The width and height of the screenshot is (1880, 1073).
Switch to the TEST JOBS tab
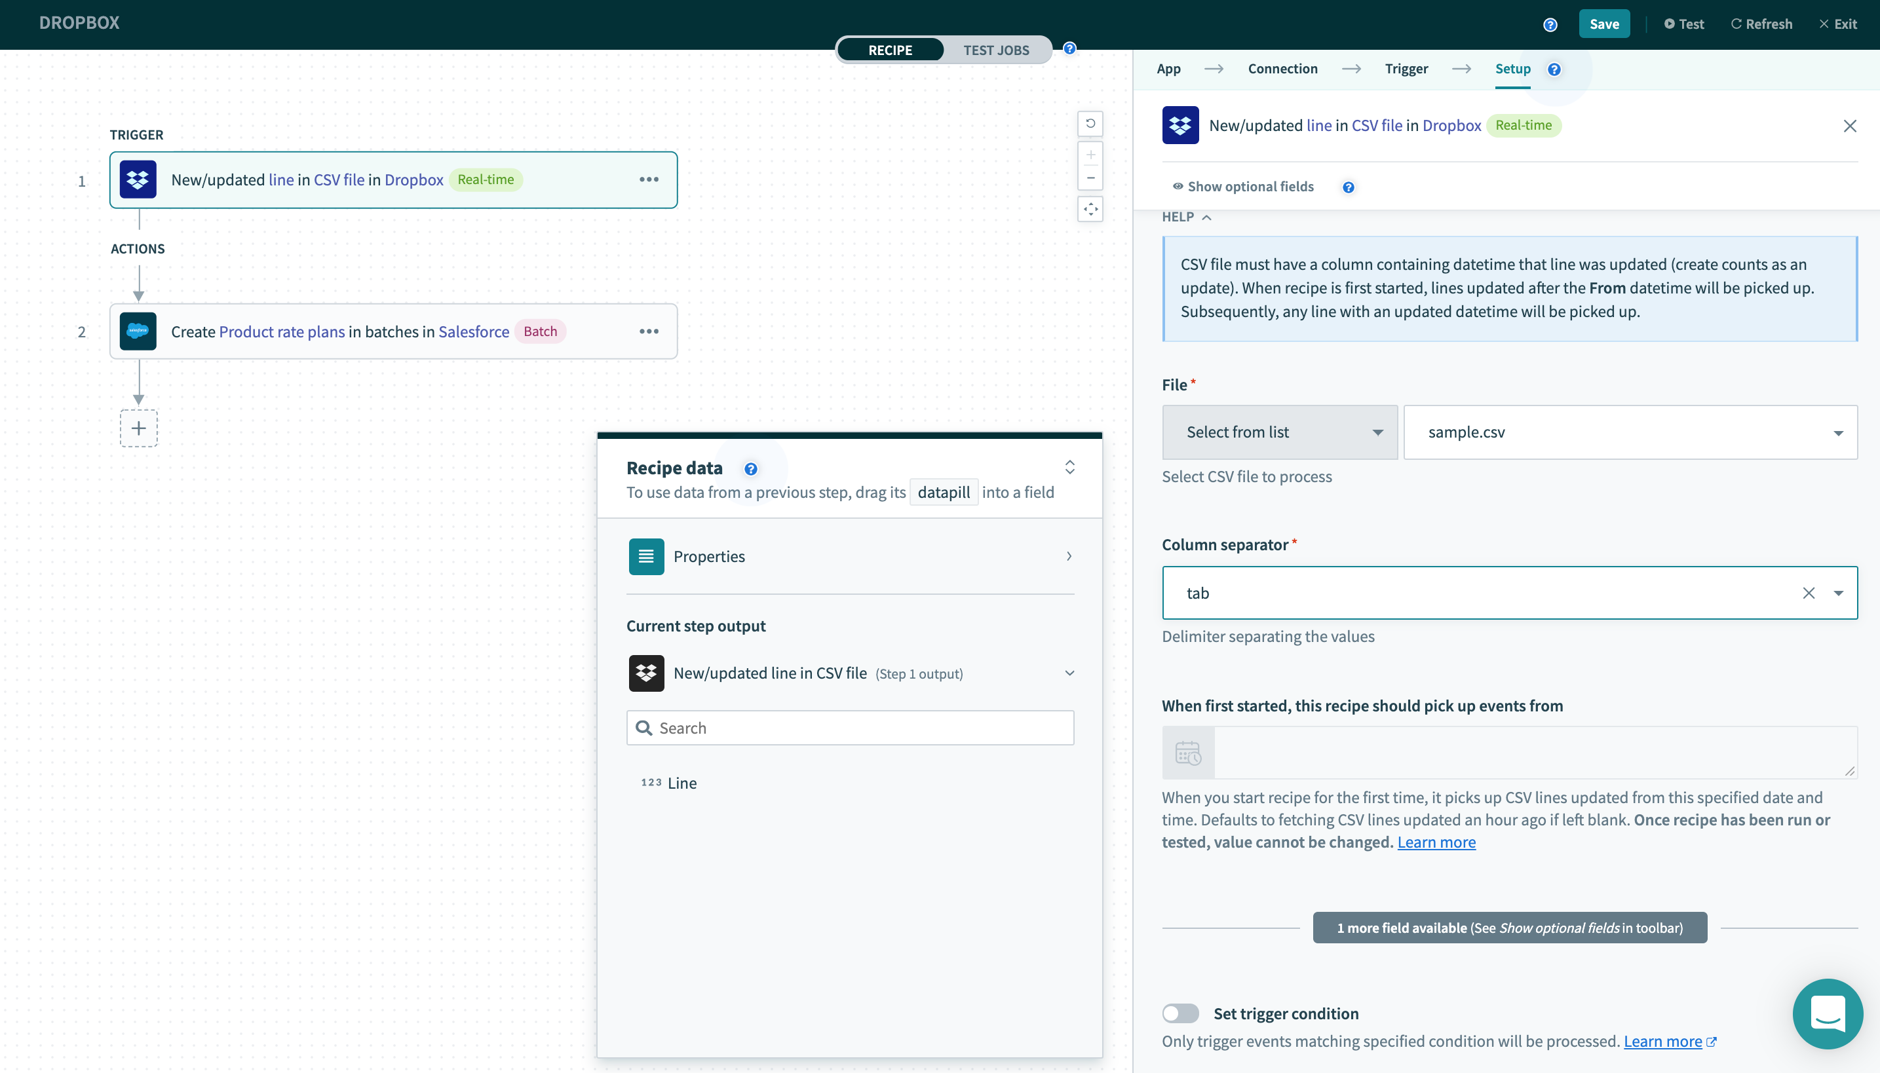tap(995, 50)
